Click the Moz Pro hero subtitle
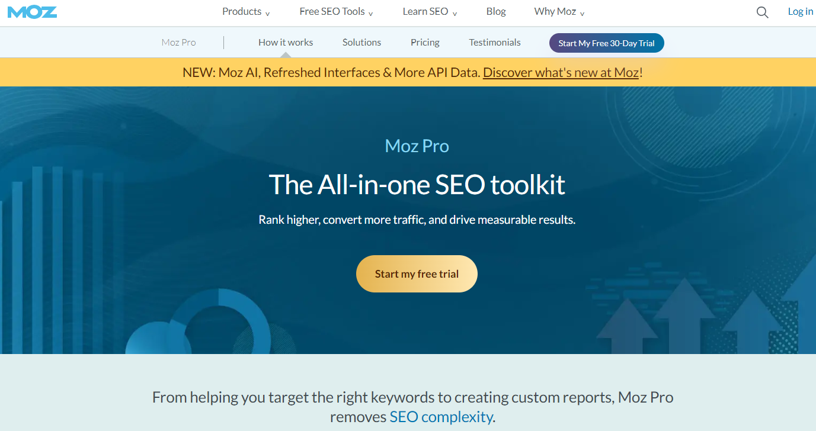The image size is (816, 431). (417, 146)
